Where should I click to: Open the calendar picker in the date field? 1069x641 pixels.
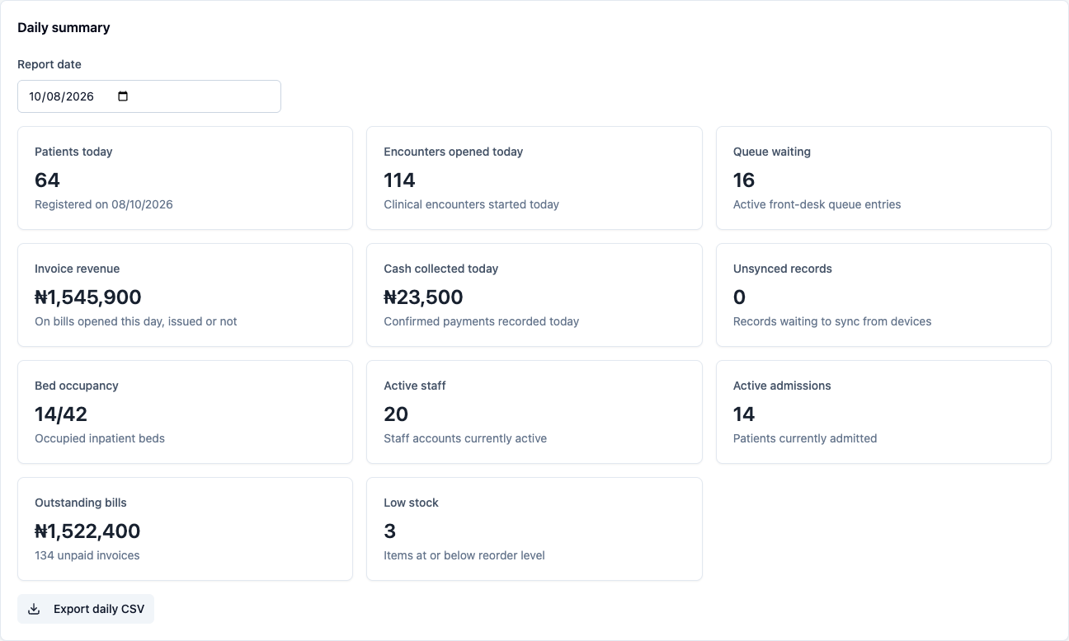point(123,96)
